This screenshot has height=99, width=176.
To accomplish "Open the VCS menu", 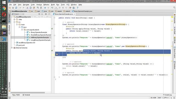I will pos(68,5).
